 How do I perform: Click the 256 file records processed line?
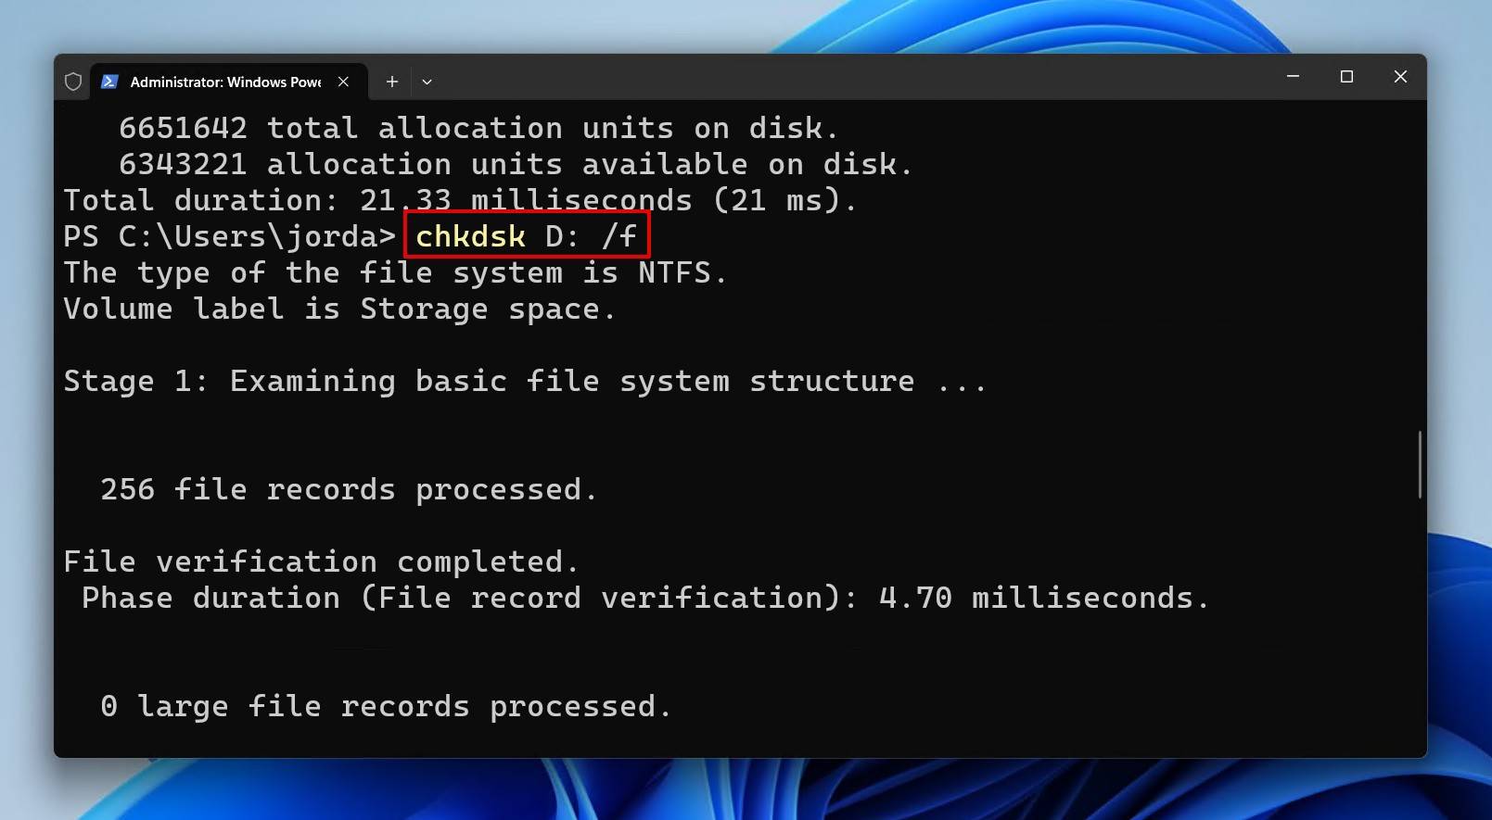(348, 489)
